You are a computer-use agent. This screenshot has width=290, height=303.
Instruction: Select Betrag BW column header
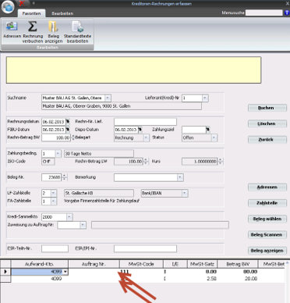pyautogui.click(x=238, y=264)
